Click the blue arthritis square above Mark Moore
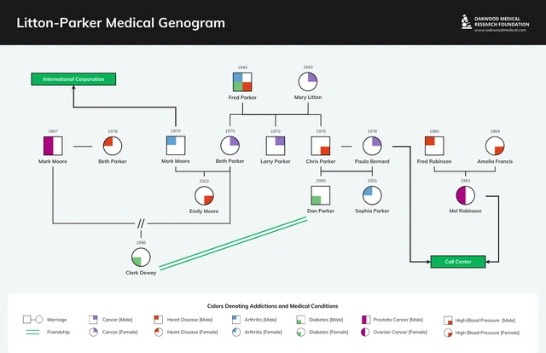Screen dimensions: 546x353 click(176, 146)
